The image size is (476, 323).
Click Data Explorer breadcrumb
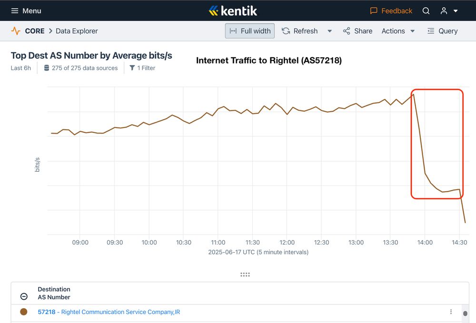point(77,31)
